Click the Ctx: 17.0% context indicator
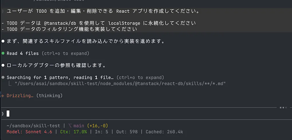This screenshot has width=292, height=140. [x=73, y=132]
